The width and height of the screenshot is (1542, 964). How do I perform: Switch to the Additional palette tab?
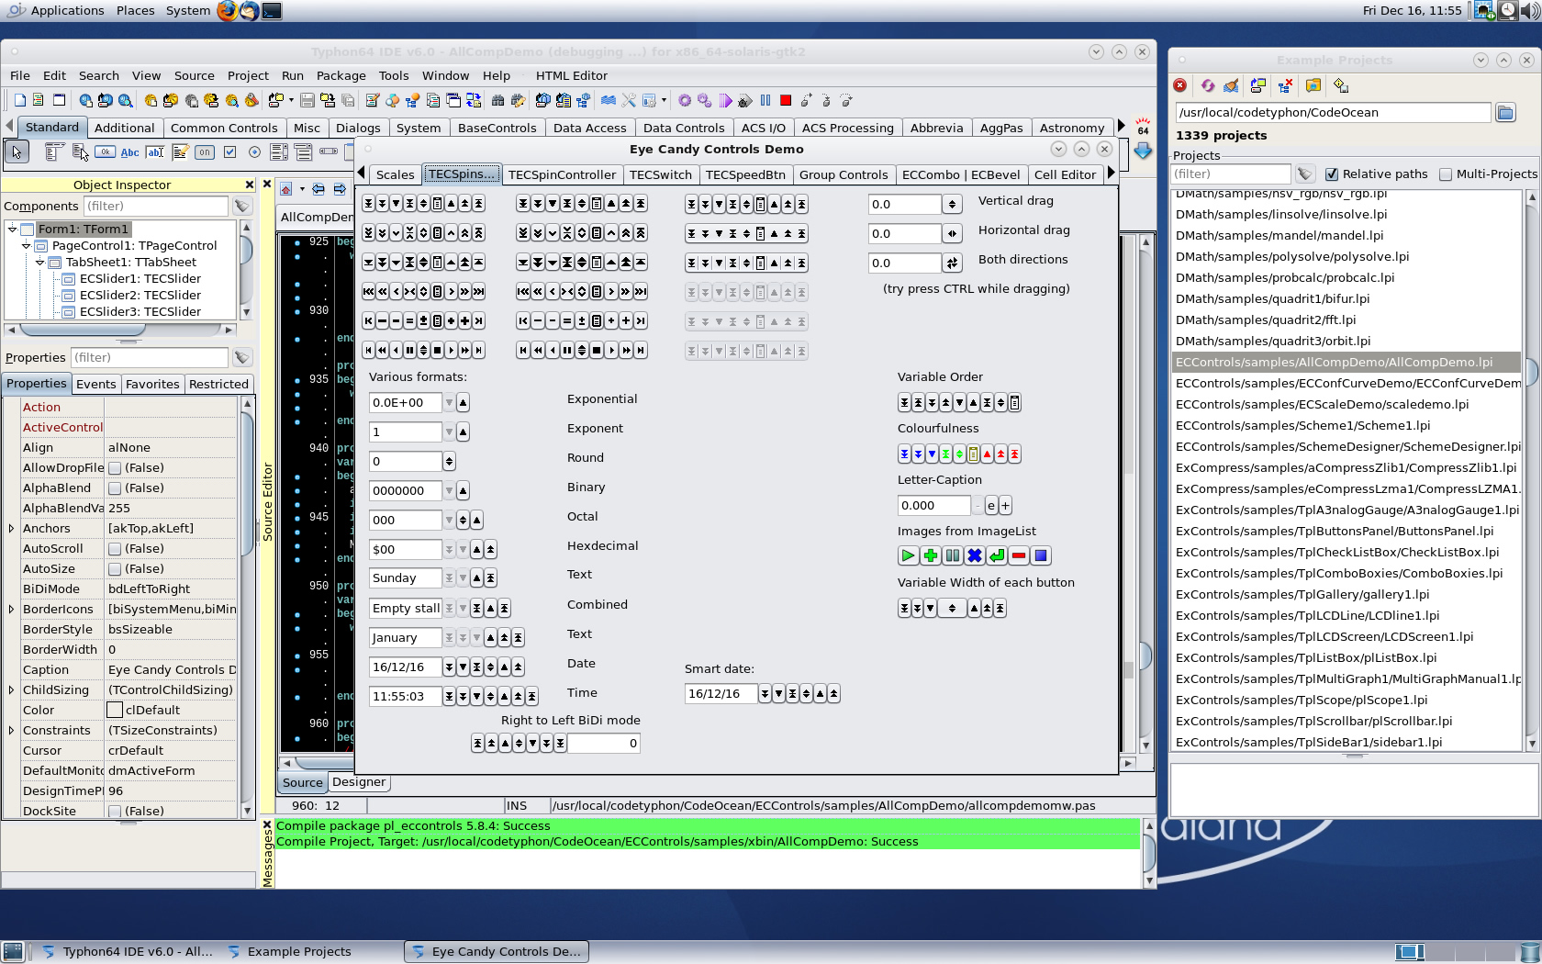click(x=124, y=129)
